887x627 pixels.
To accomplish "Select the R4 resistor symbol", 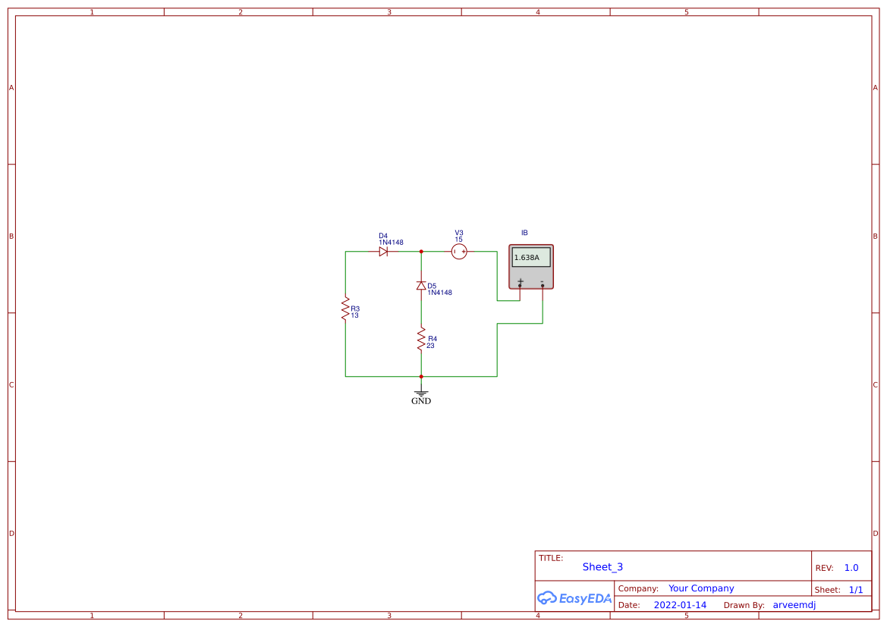I will (x=421, y=339).
